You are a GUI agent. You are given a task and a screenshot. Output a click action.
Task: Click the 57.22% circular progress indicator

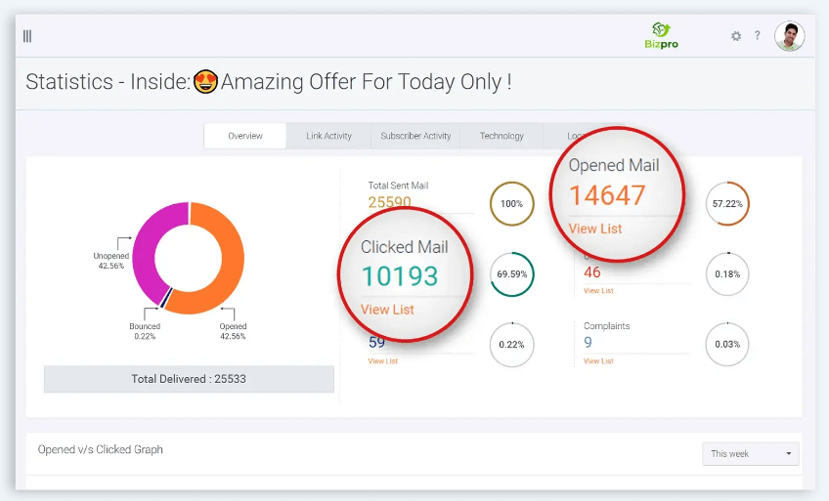727,203
